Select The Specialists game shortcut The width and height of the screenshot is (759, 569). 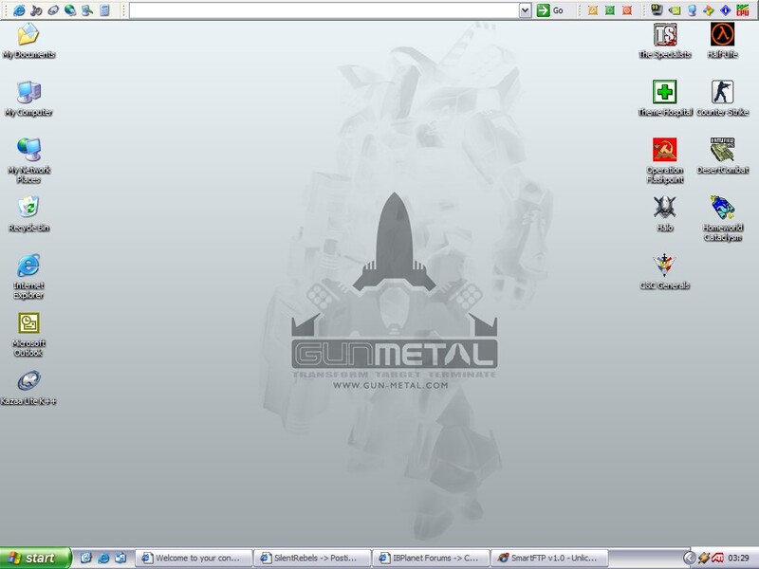point(665,41)
